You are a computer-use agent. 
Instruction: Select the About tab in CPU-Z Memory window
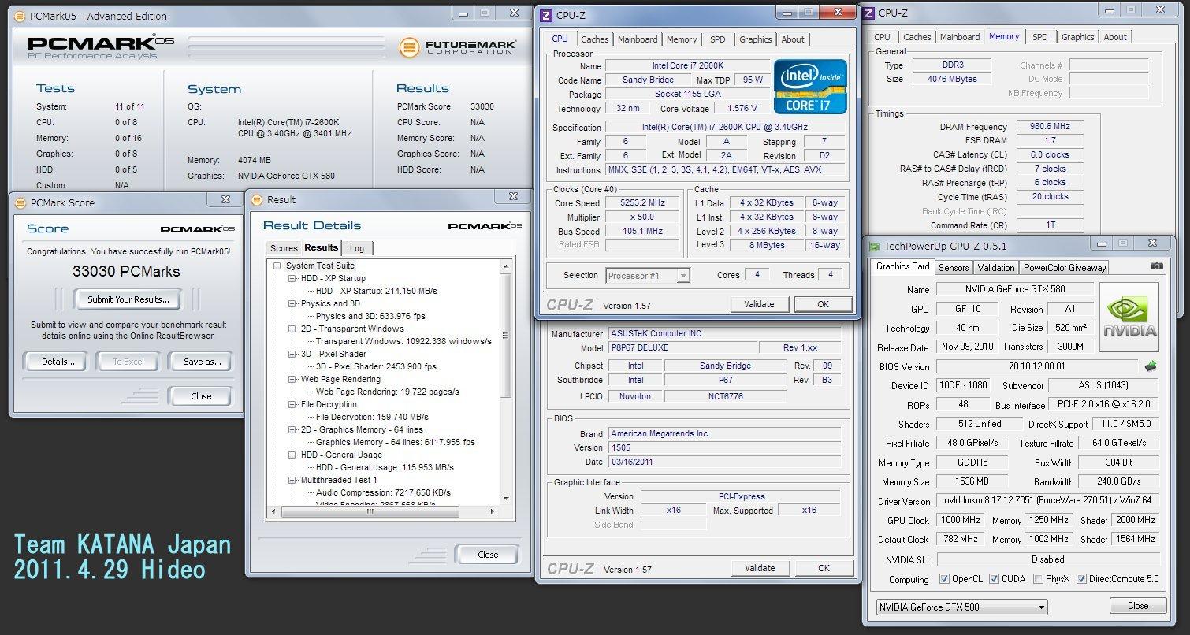[1115, 37]
